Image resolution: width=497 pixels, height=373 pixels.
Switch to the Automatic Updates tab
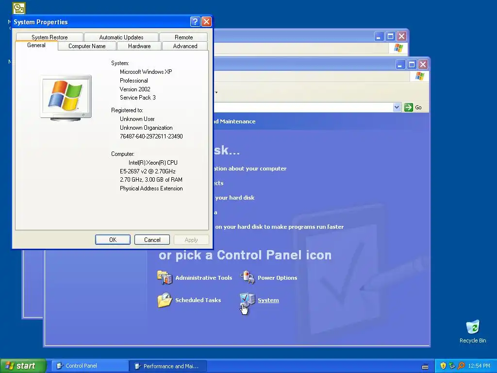[x=121, y=37]
